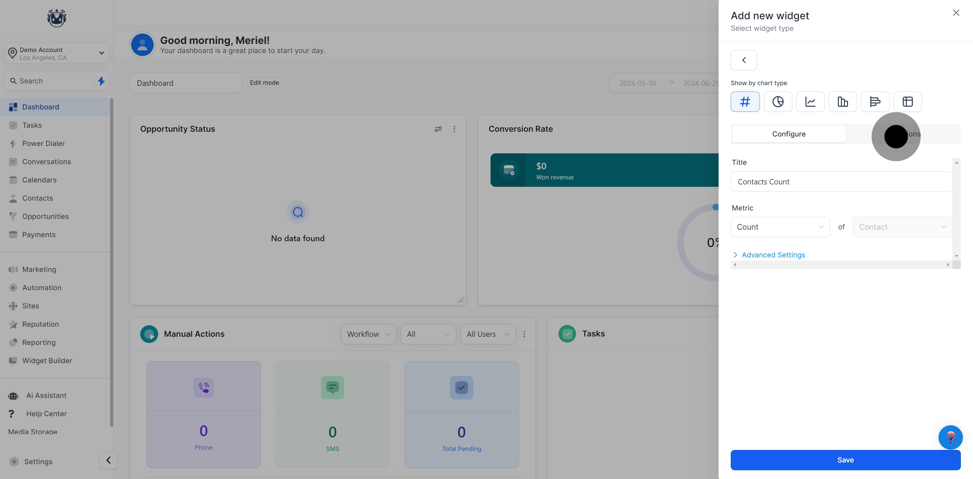Collapse the sidebar with arrow button
973x479 pixels.
coord(108,460)
